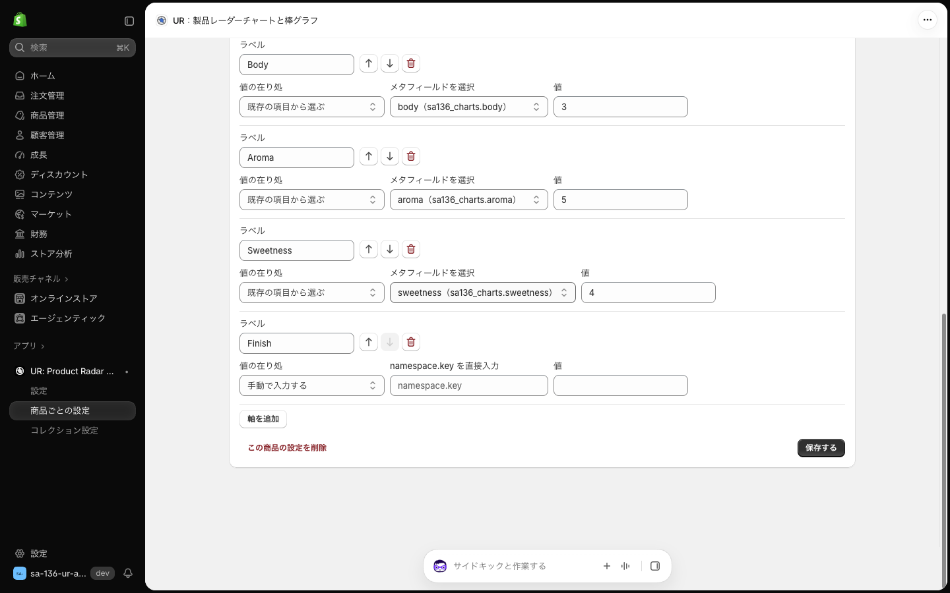Click the Finish value input field
The image size is (950, 593).
coord(621,385)
